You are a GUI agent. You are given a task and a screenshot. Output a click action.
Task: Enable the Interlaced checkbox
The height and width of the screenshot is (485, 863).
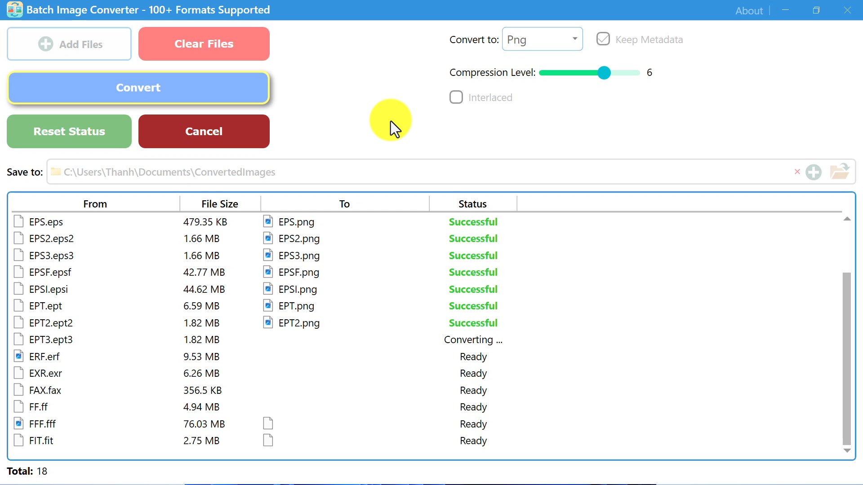pos(456,97)
